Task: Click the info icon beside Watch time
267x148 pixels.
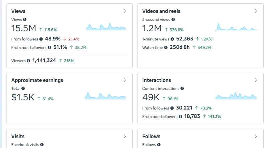Action: tap(166, 48)
